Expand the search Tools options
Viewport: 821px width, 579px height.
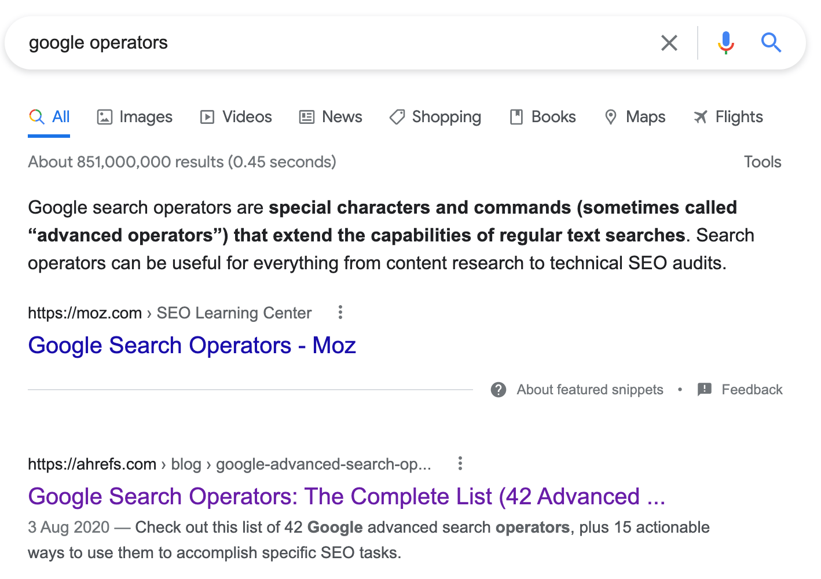click(x=763, y=162)
